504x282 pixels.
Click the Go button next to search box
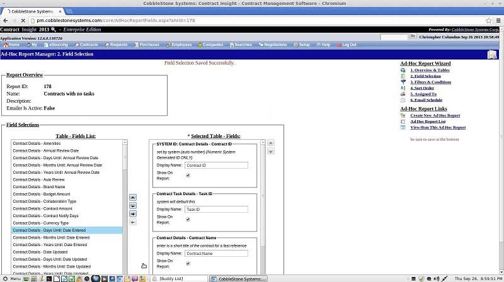point(413,36)
